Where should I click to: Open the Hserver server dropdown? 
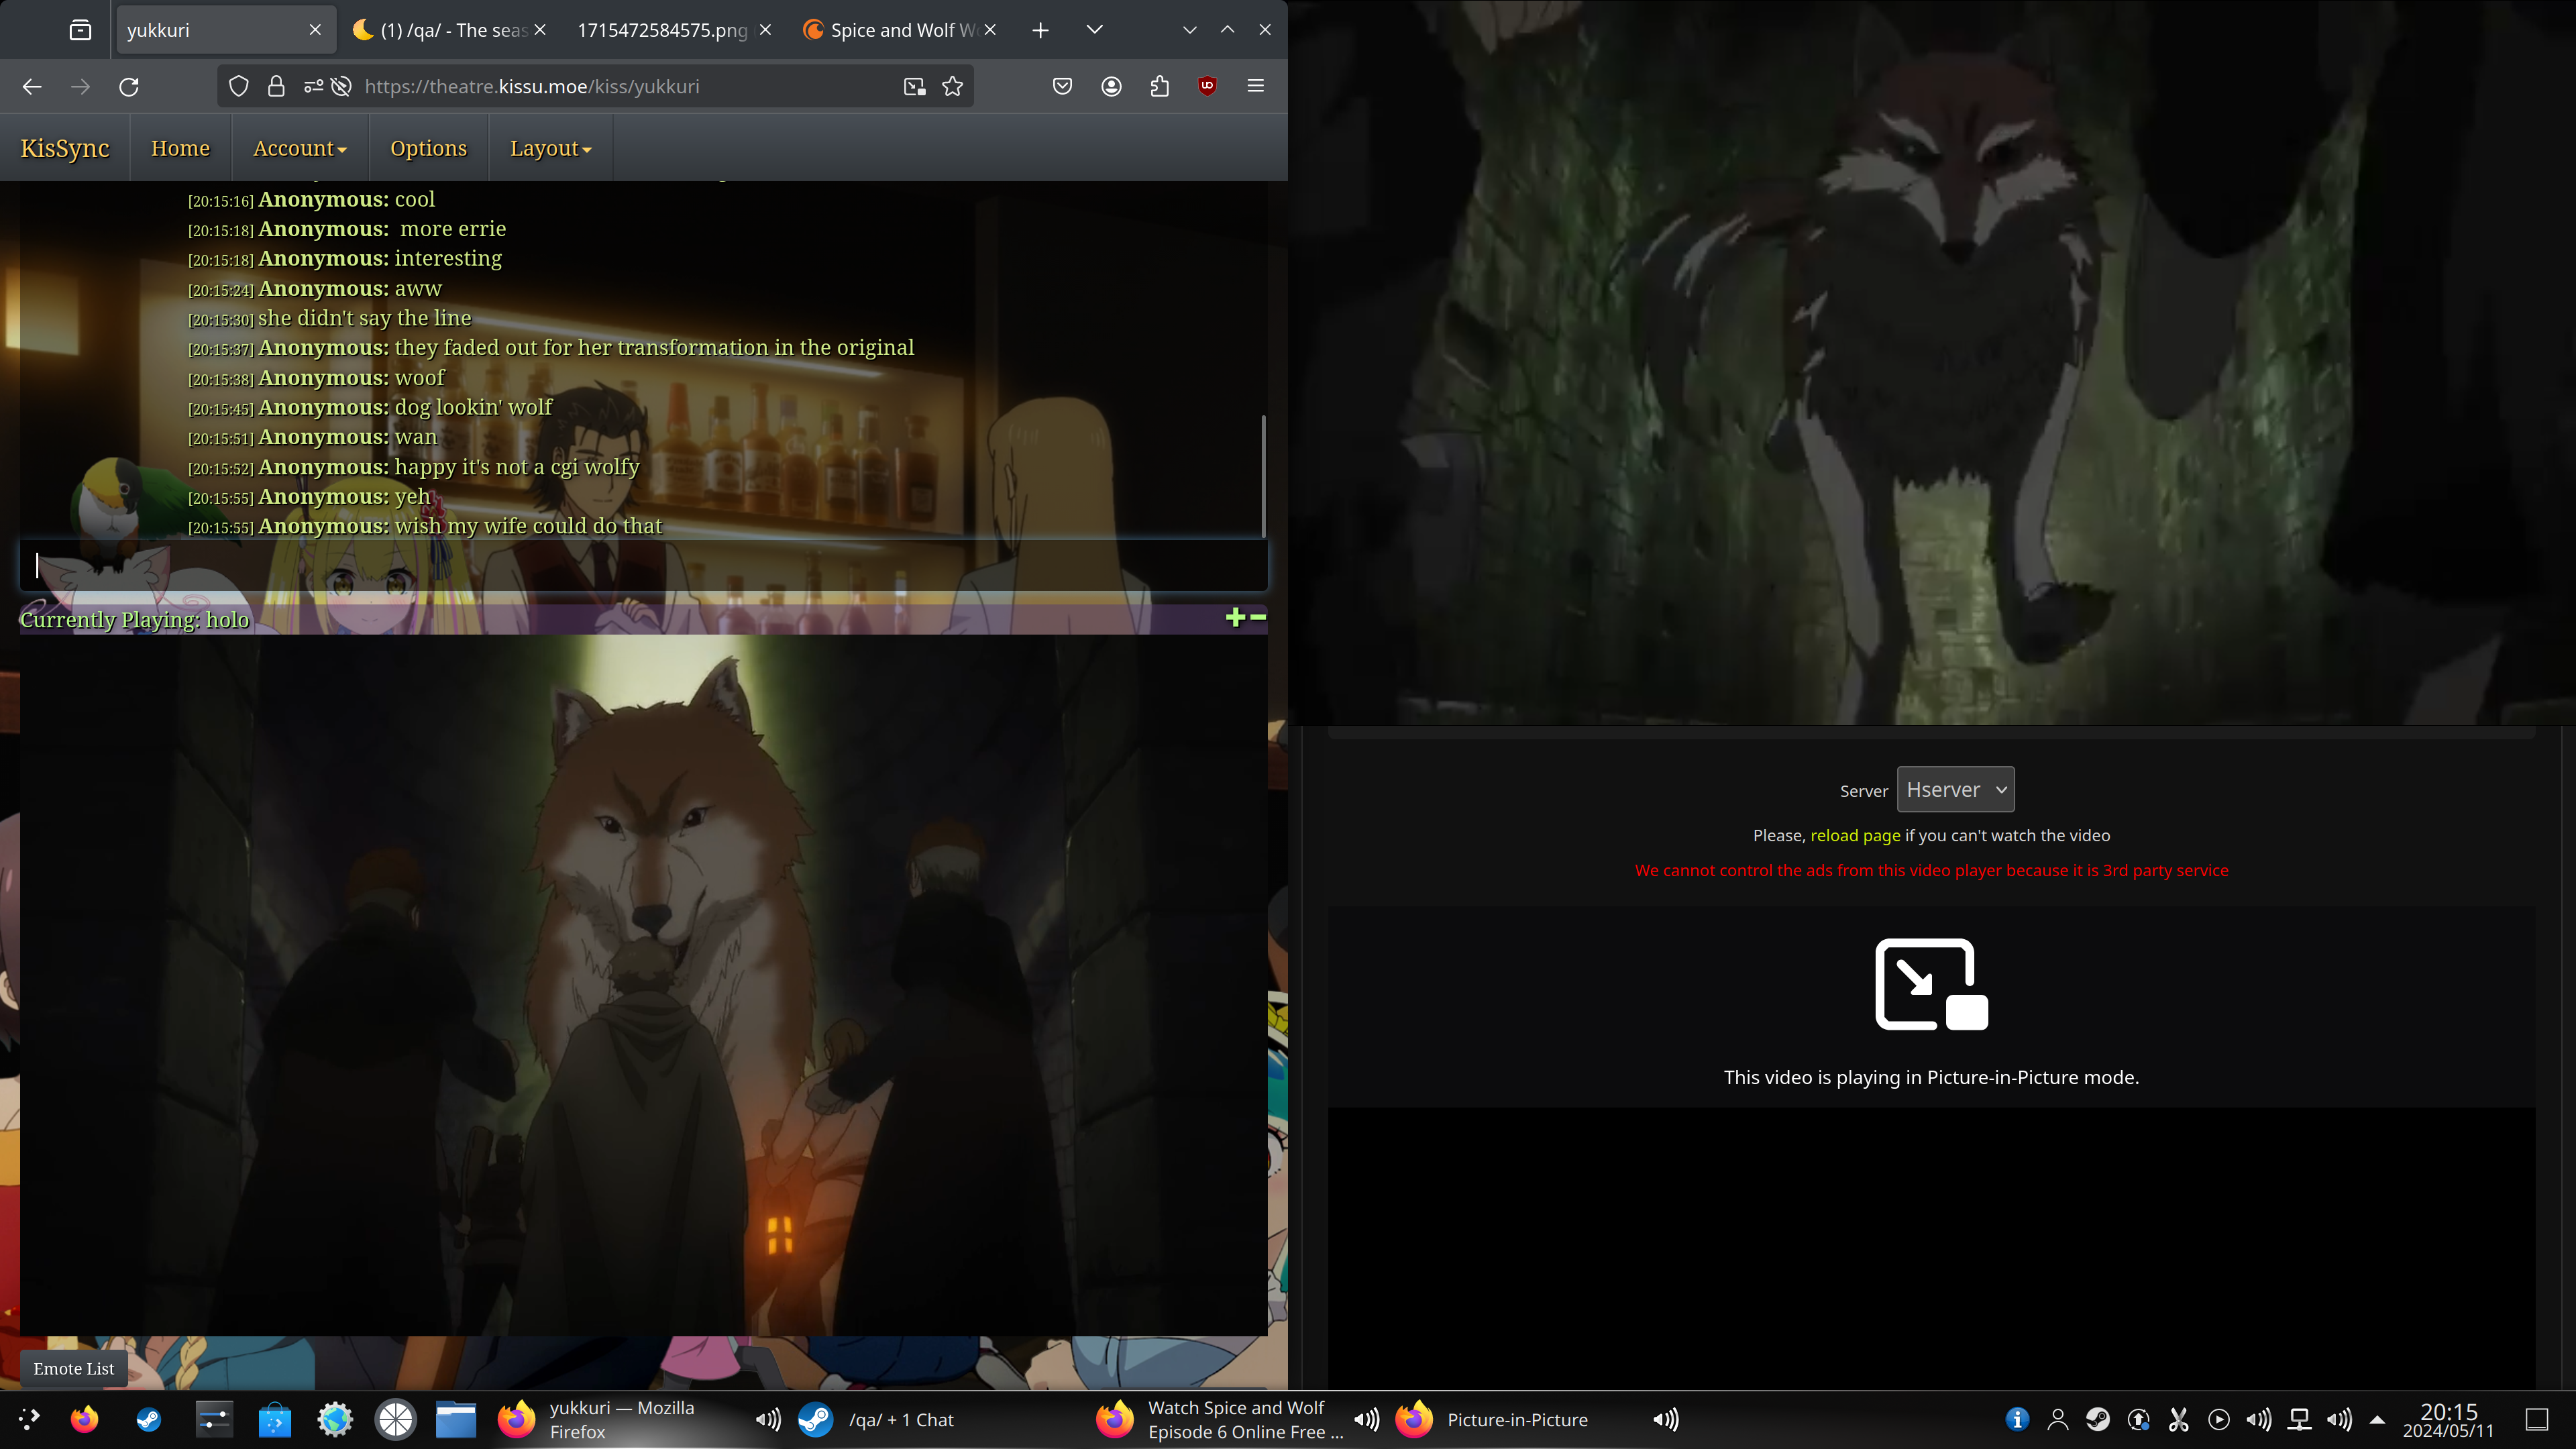point(1955,790)
